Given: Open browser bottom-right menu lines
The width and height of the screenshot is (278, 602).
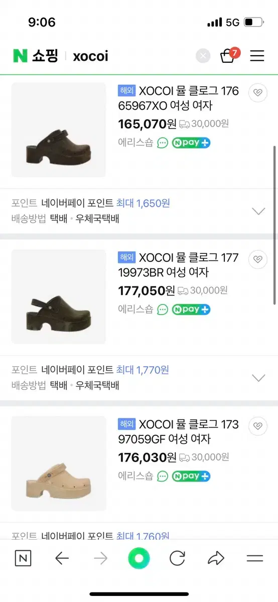Looking at the screenshot, I should [255, 558].
